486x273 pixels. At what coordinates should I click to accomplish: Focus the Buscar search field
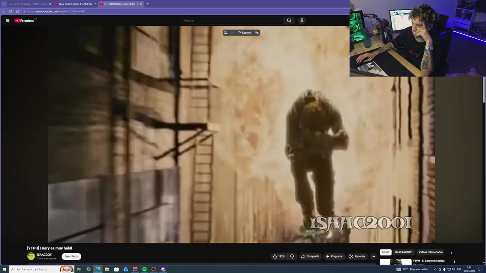point(232,20)
